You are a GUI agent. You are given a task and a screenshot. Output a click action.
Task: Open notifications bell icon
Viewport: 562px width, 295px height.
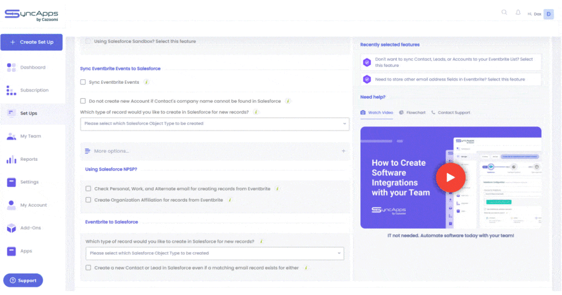(x=518, y=12)
